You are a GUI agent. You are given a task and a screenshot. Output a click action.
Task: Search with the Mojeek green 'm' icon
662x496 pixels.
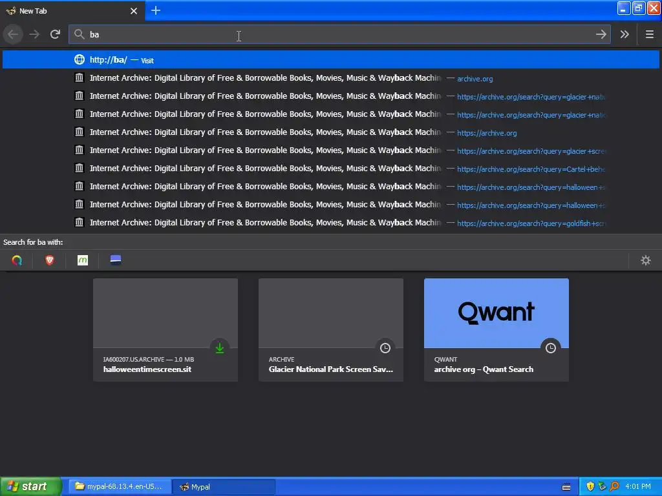(83, 260)
